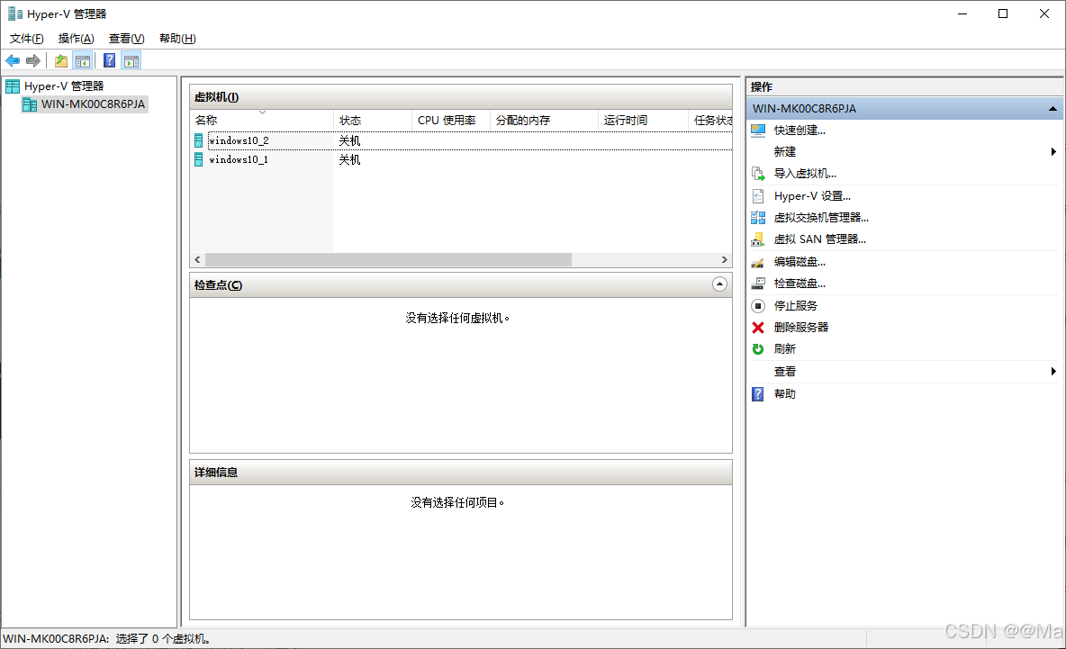The width and height of the screenshot is (1066, 649).
Task: Click 刷新 action text
Action: [x=784, y=349]
